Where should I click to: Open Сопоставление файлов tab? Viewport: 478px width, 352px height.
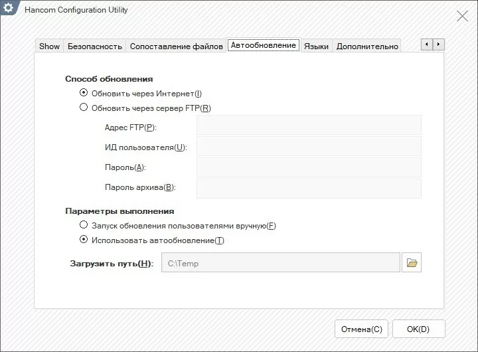tap(176, 46)
